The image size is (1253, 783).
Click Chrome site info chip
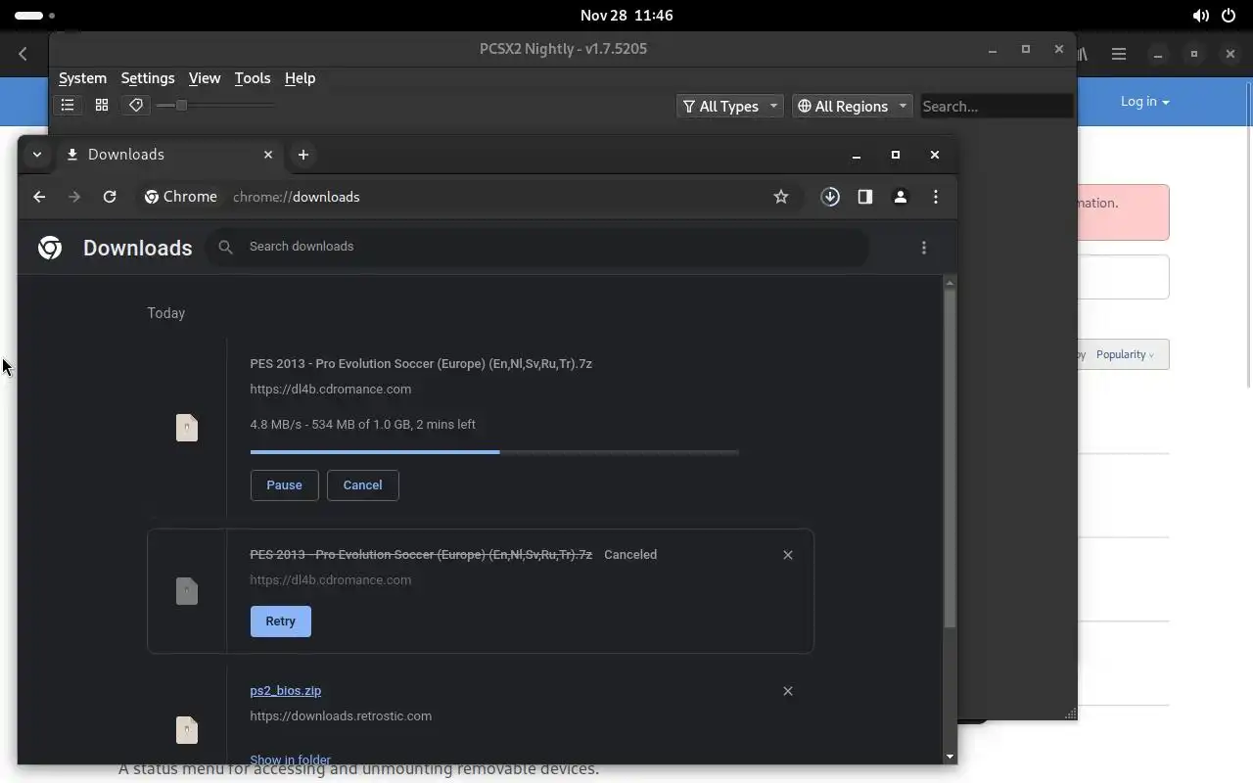[x=181, y=197]
